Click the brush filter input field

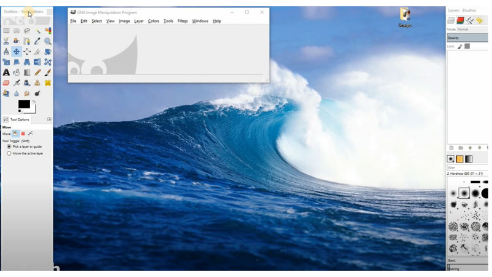coord(467,167)
